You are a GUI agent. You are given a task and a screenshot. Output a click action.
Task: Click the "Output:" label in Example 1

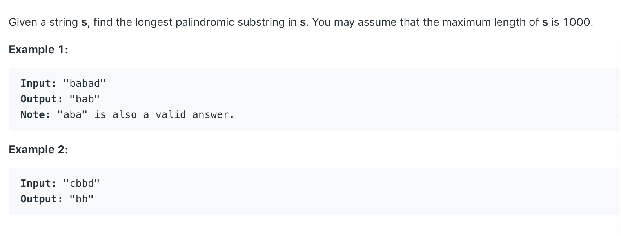[x=42, y=99]
